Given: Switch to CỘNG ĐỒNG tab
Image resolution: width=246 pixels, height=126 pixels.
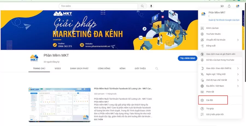Looking at the screenshot, I should [104, 68].
